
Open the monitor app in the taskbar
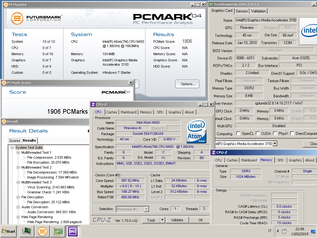point(27,231)
